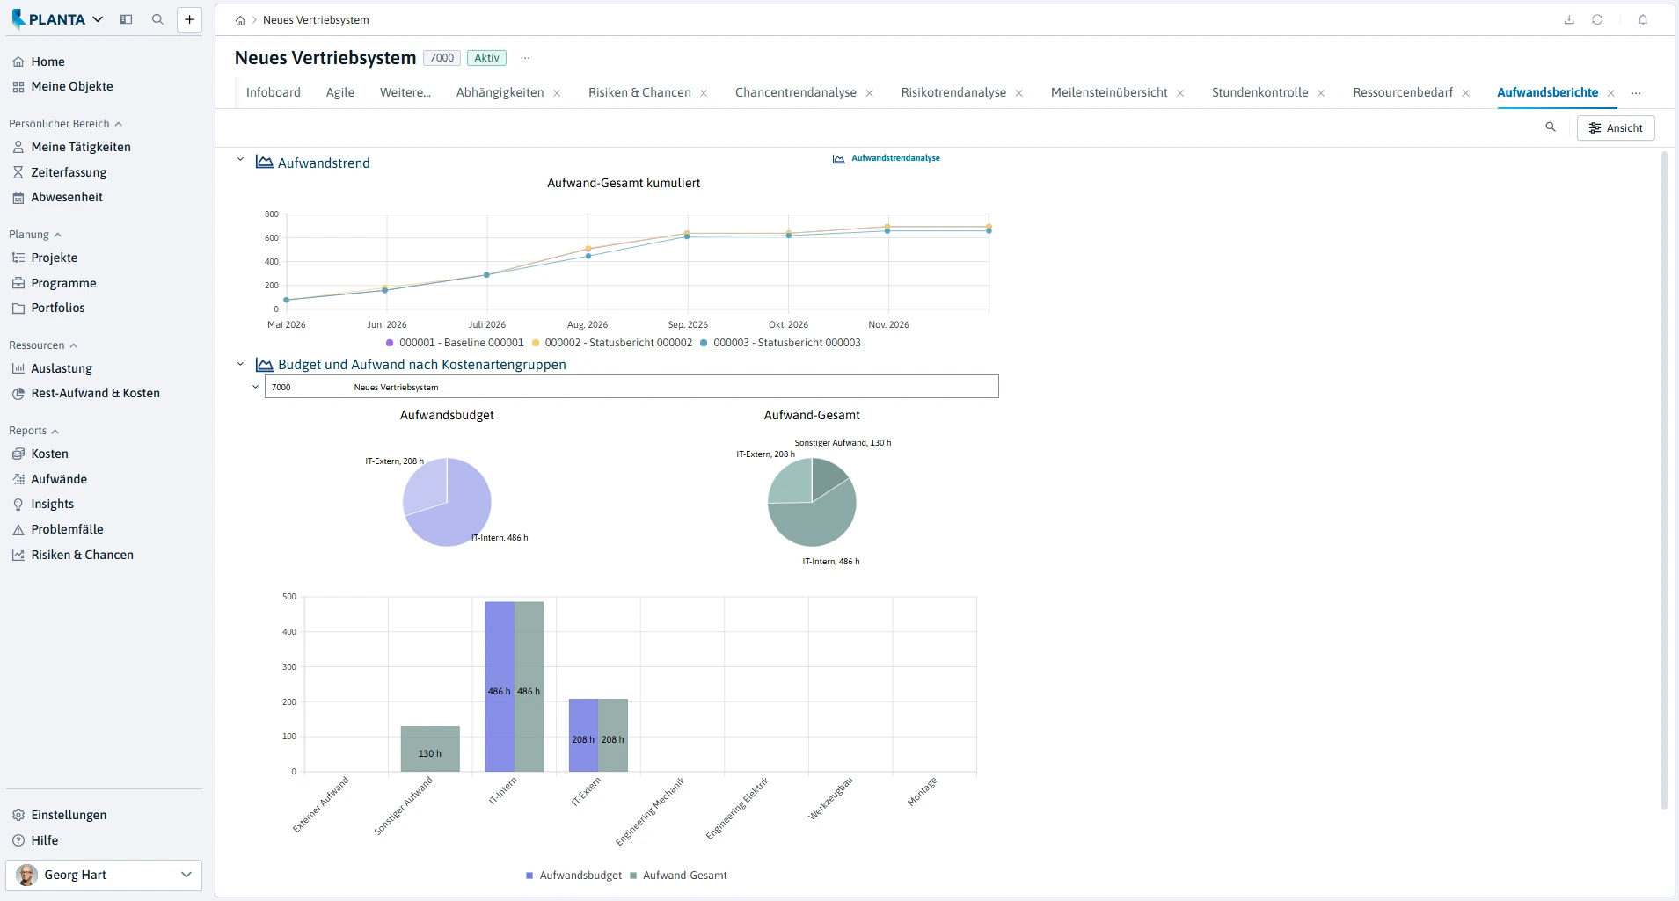
Task: Open the project more options ellipsis
Action: [525, 58]
